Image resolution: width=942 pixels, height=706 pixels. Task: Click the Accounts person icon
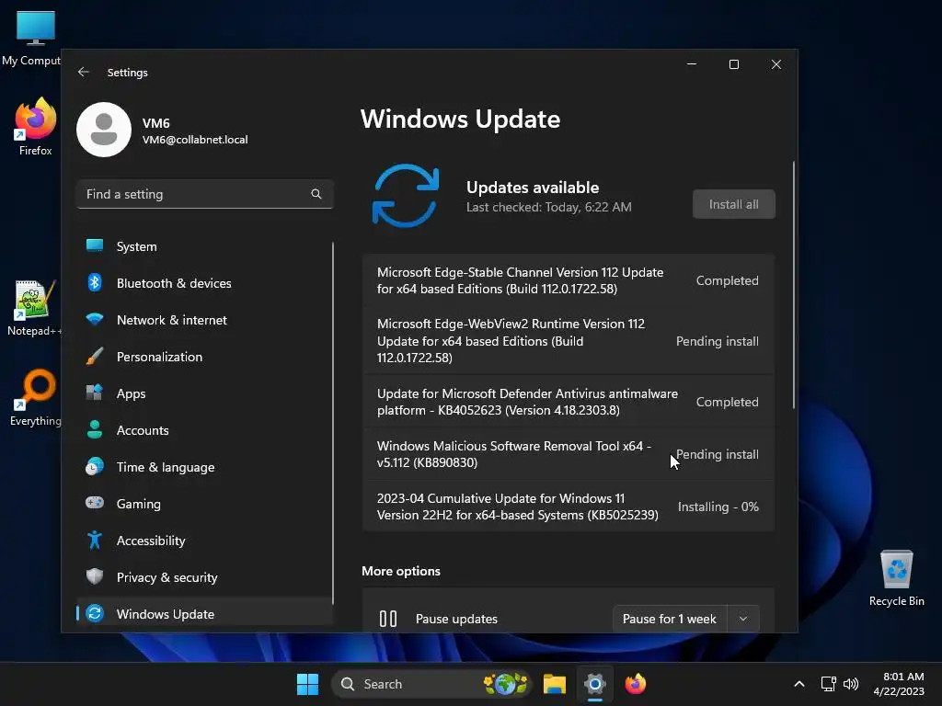pyautogui.click(x=95, y=430)
